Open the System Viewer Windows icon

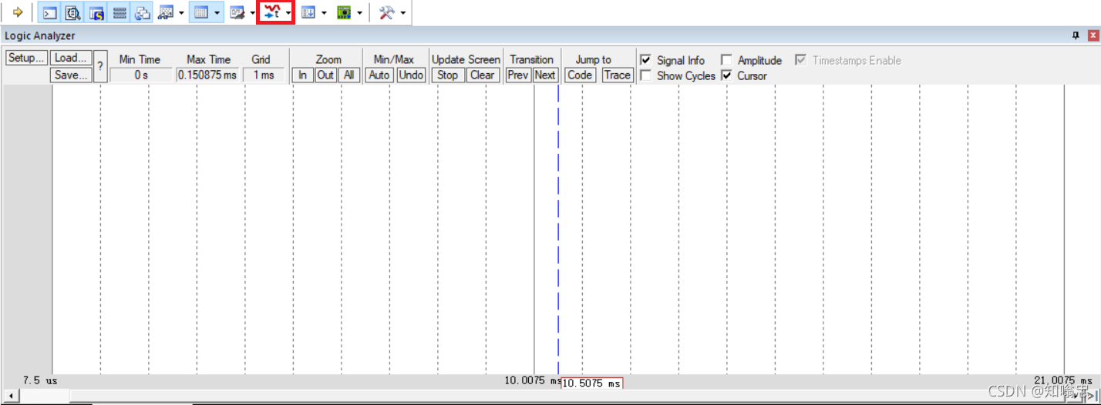click(x=345, y=12)
